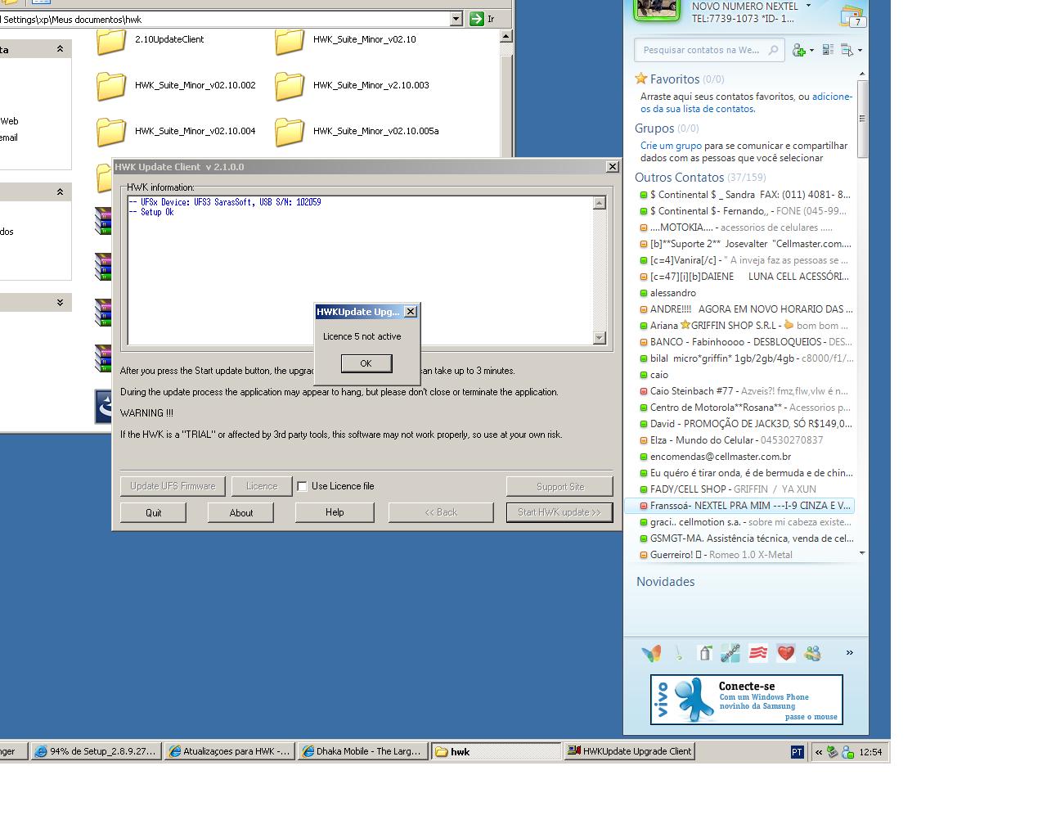Open the HWK_Suite_Minor_v02.10 folder

[345, 40]
